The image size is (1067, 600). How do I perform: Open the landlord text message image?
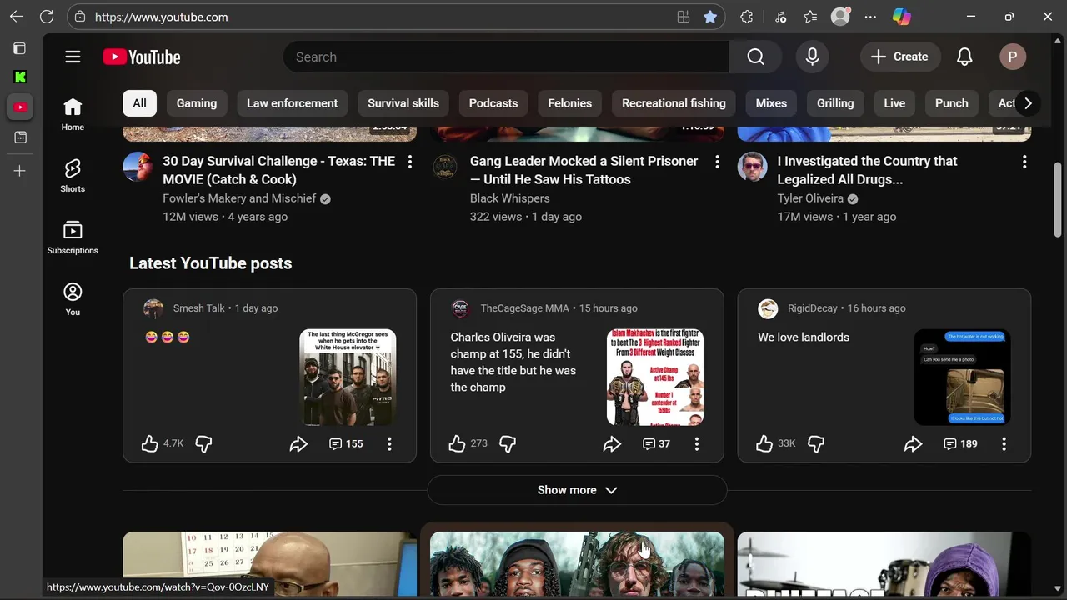(x=963, y=377)
